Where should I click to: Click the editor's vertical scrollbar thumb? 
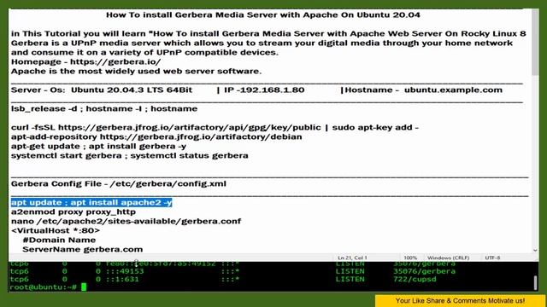[535, 42]
